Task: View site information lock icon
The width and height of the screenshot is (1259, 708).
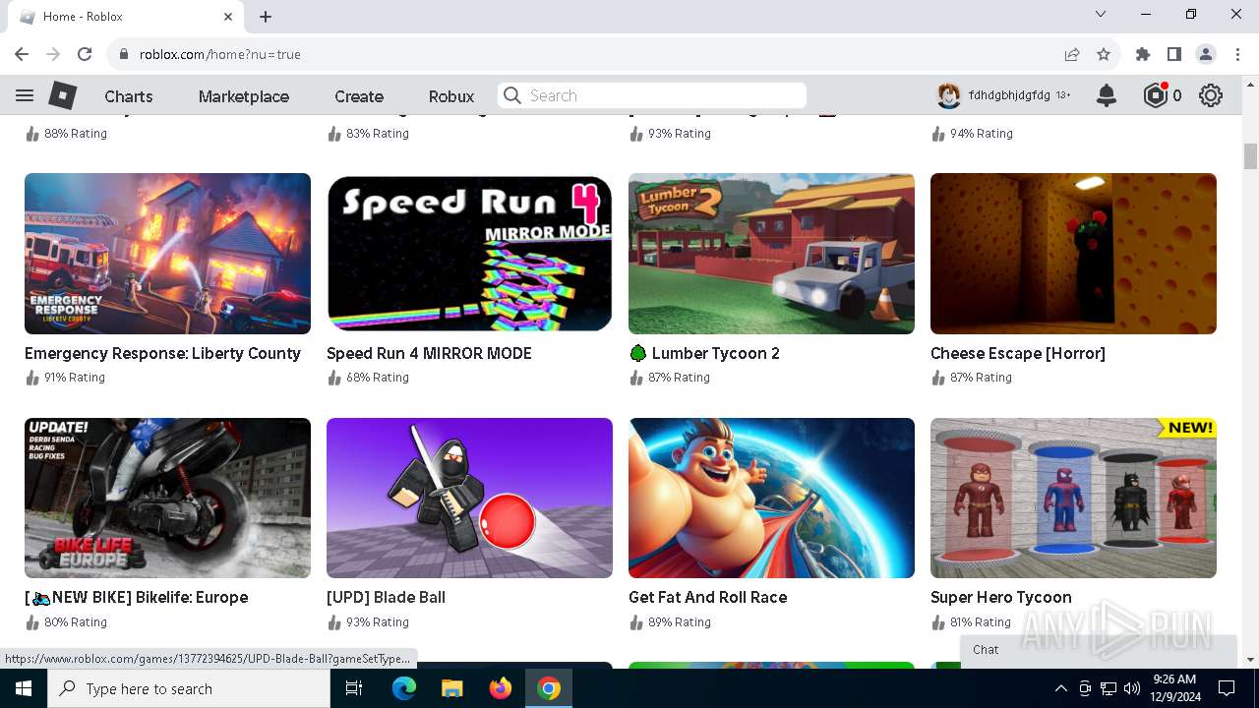Action: coord(124,54)
